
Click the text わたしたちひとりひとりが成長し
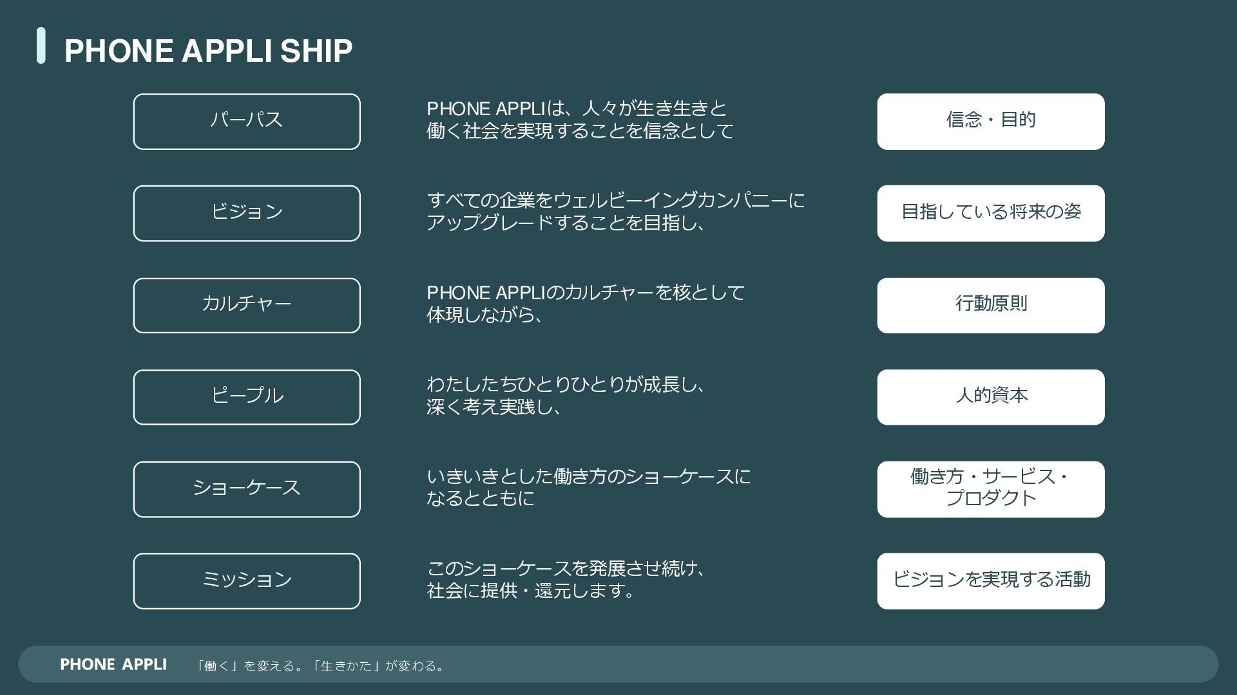566,385
